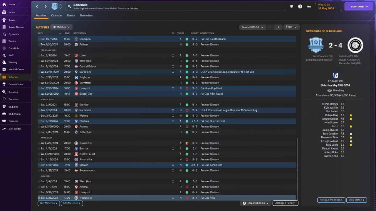Click the matches list vertical scrollbar

point(297,169)
